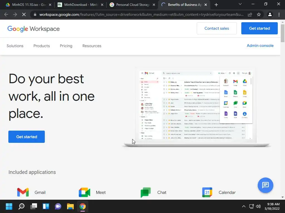
Task: Go forward to next page
Action: [x=15, y=14]
